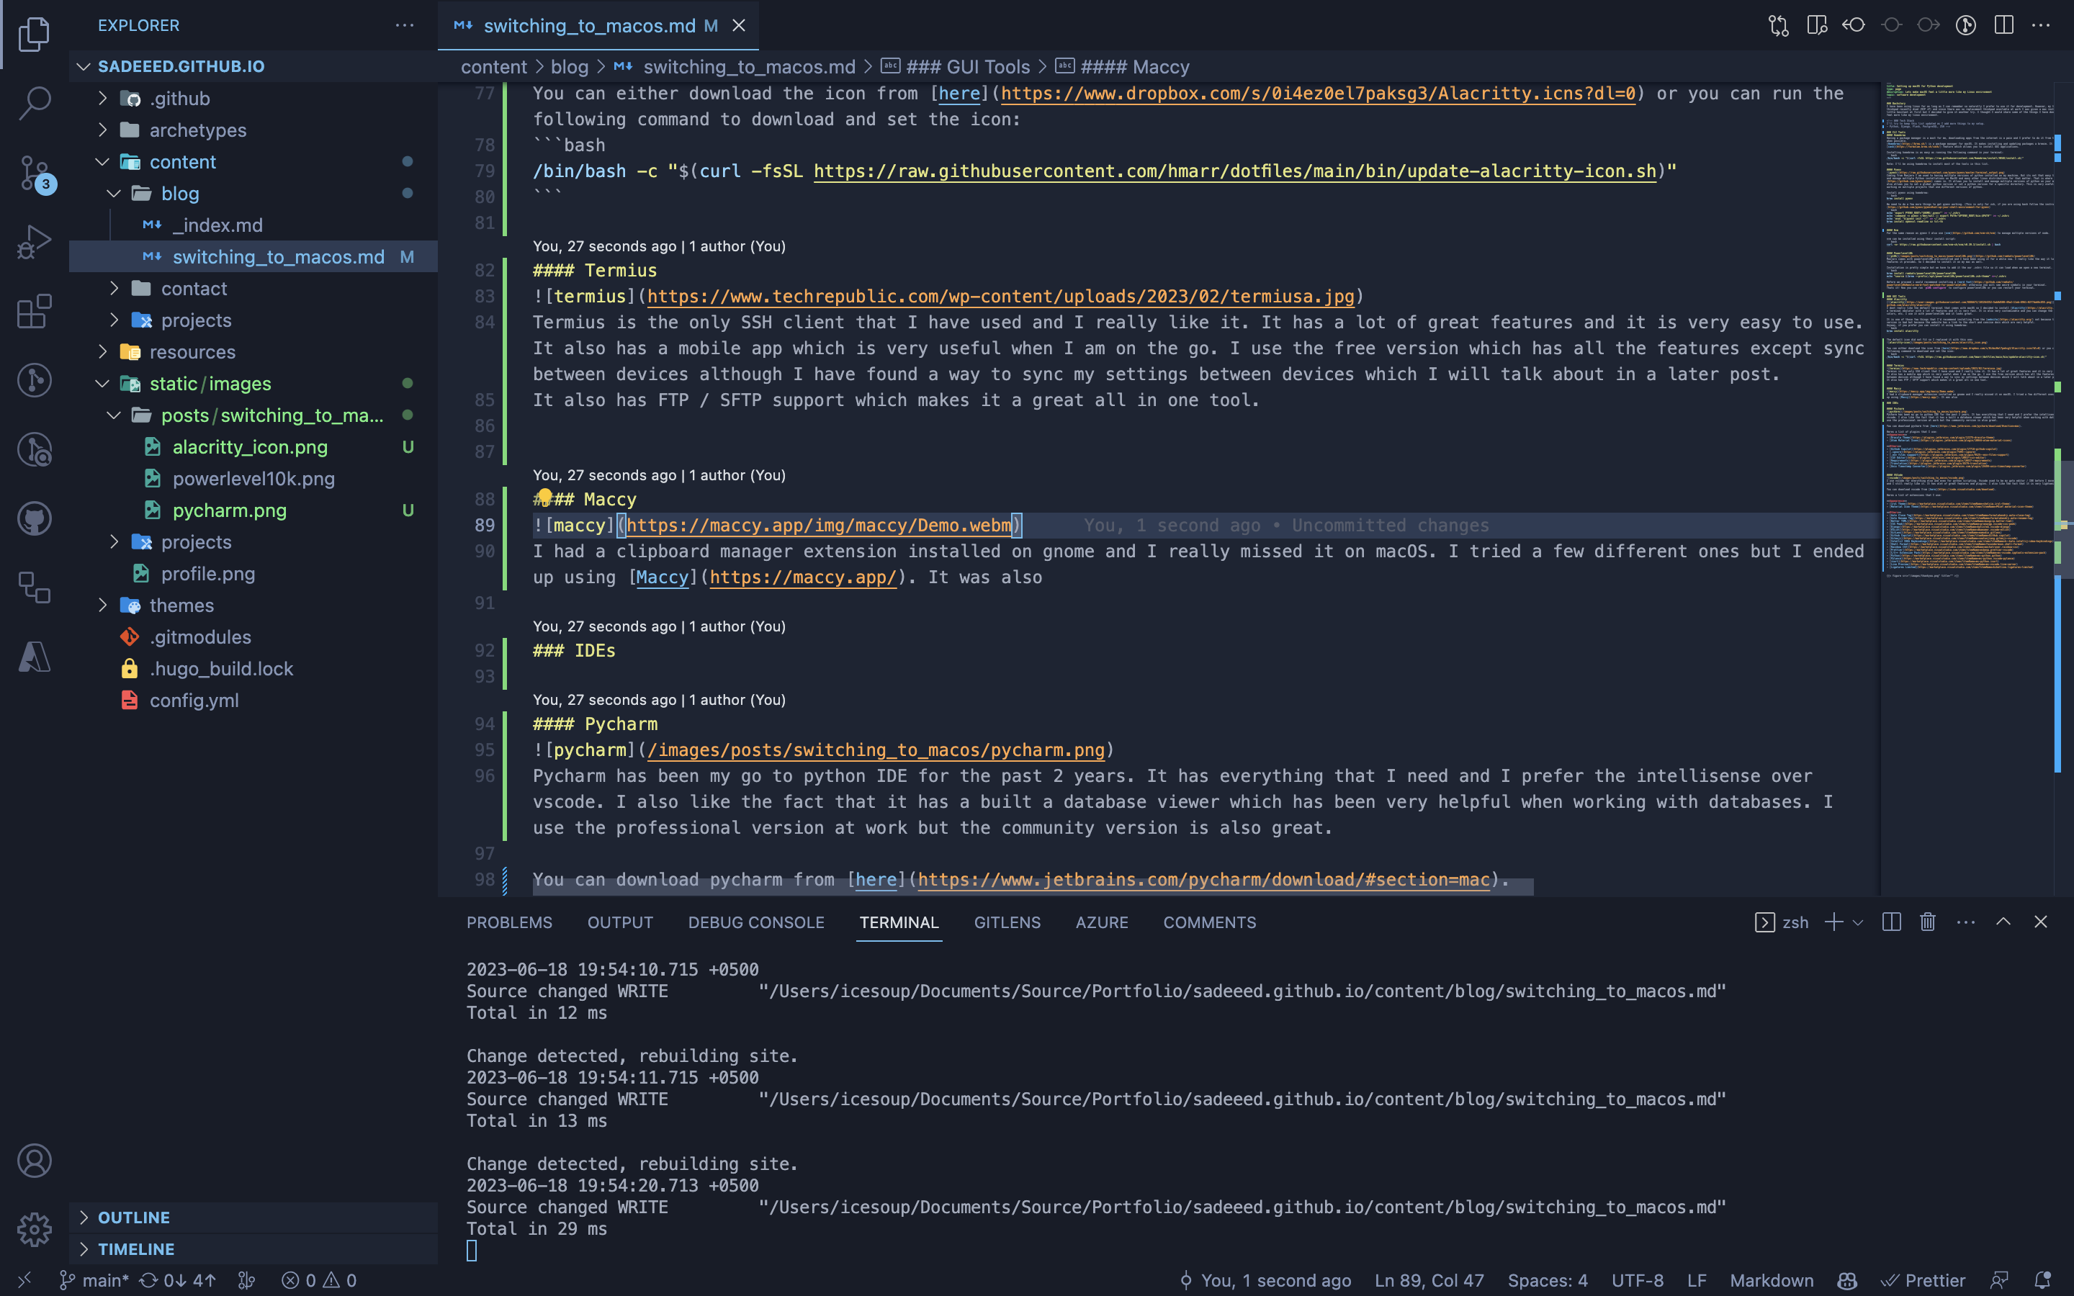Open remote window indicator in status bar
Image resolution: width=2074 pixels, height=1296 pixels.
[x=25, y=1281]
